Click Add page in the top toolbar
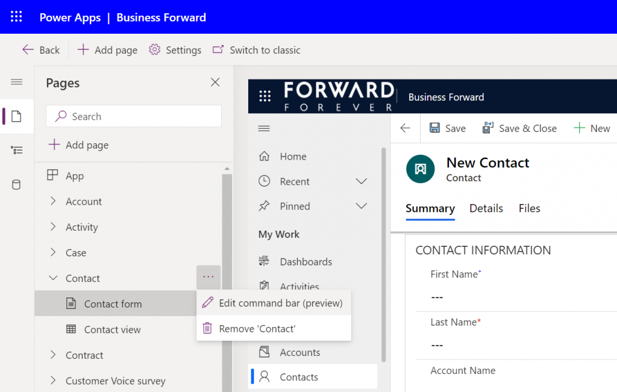The image size is (617, 392). tap(107, 50)
